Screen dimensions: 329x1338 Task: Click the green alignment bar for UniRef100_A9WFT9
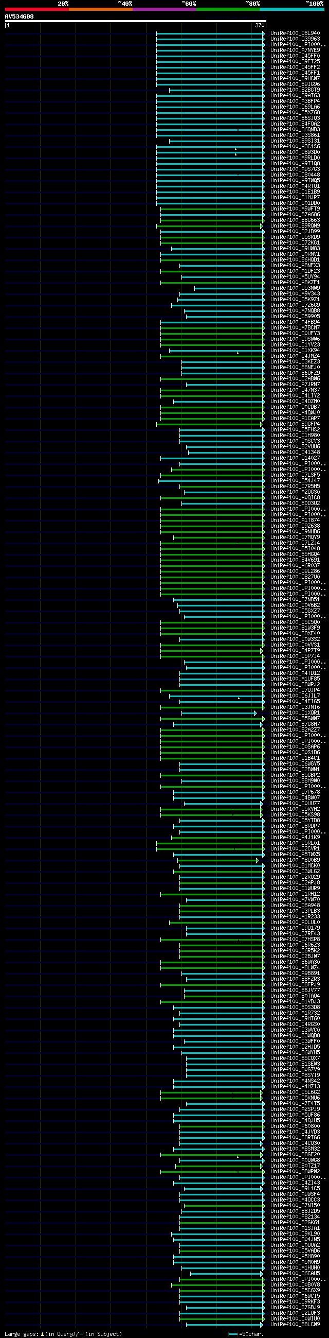point(213,209)
